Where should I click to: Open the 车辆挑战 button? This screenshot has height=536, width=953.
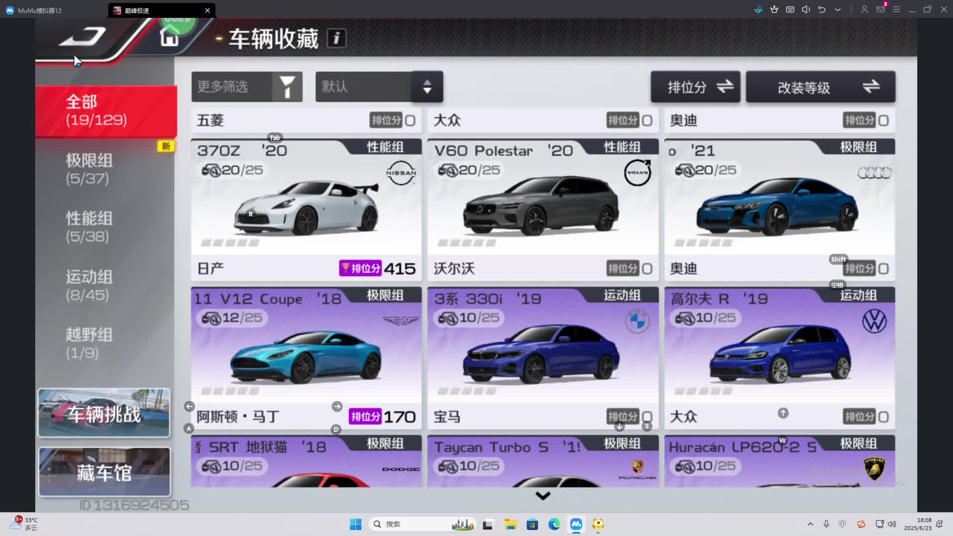click(104, 413)
